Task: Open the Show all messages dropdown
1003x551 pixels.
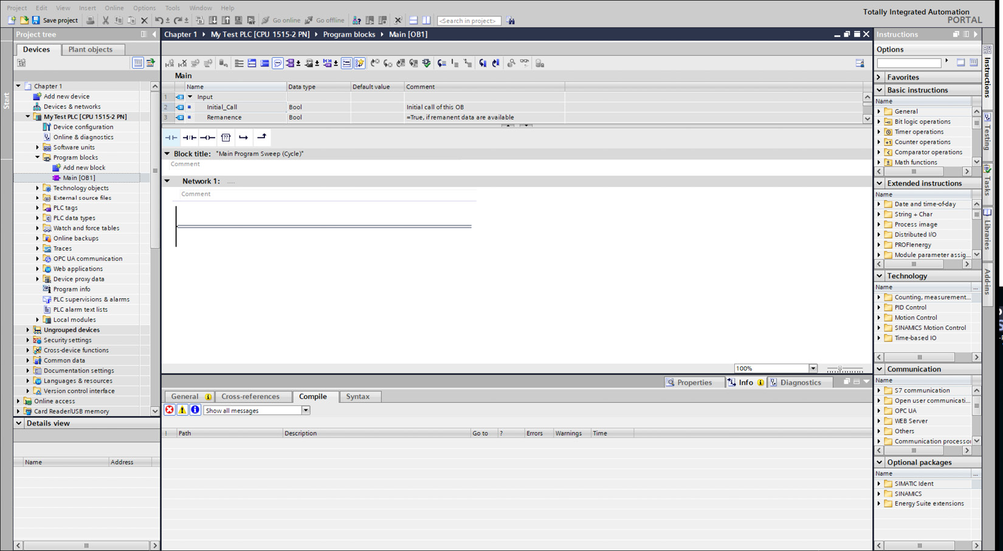Action: (306, 411)
